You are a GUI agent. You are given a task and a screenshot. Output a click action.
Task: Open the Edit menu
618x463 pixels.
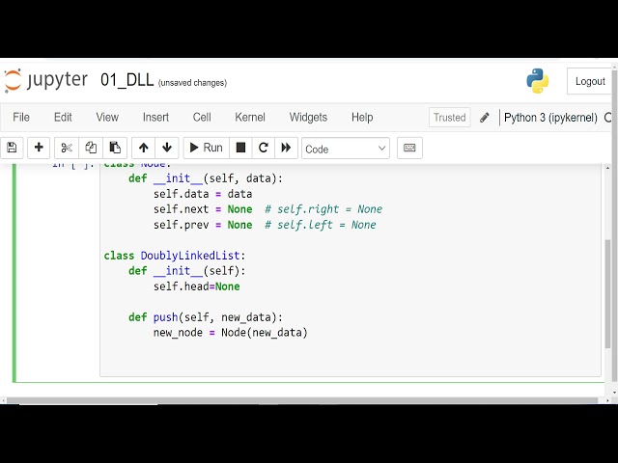[x=63, y=118]
